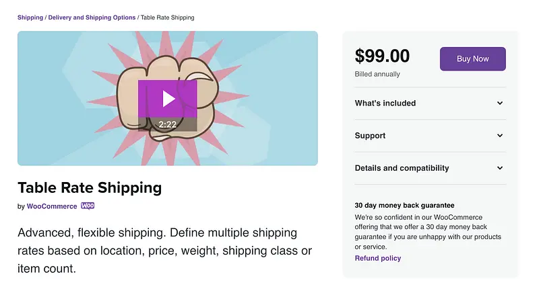Click the purple Woo badge icon

[x=88, y=206]
